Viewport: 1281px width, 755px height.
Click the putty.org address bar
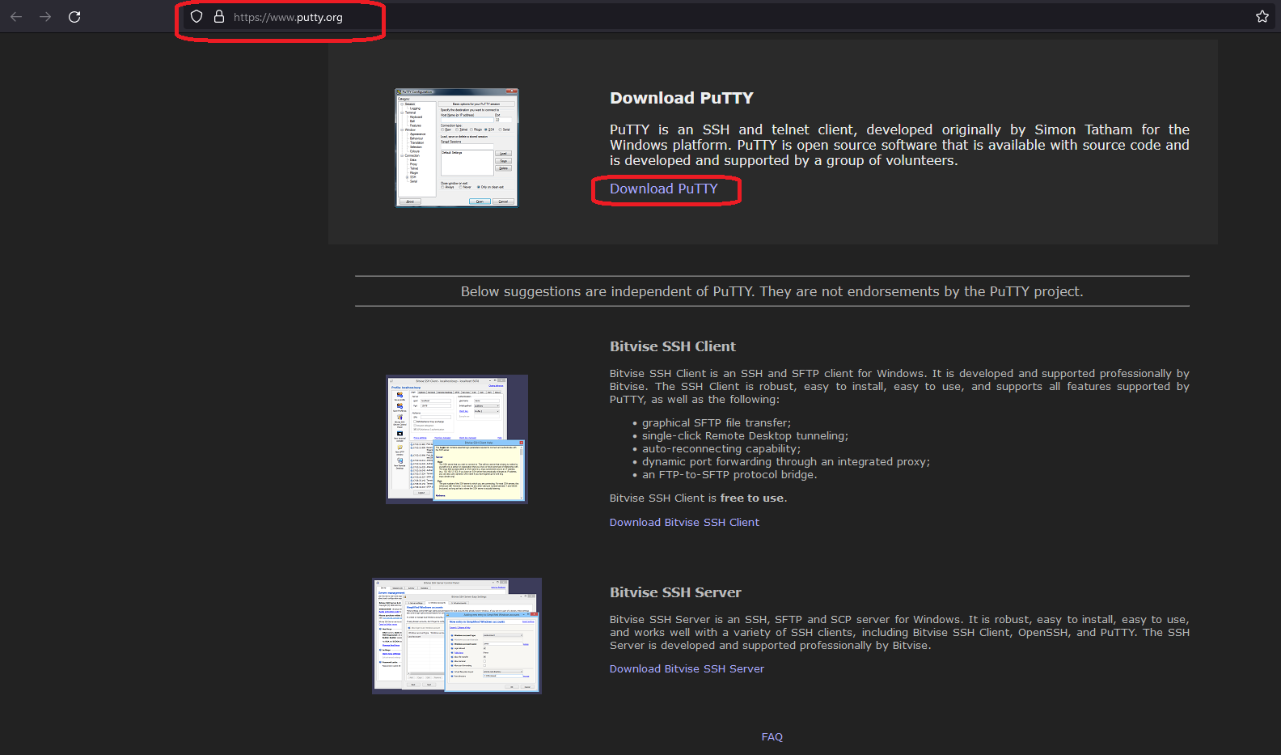tap(288, 18)
